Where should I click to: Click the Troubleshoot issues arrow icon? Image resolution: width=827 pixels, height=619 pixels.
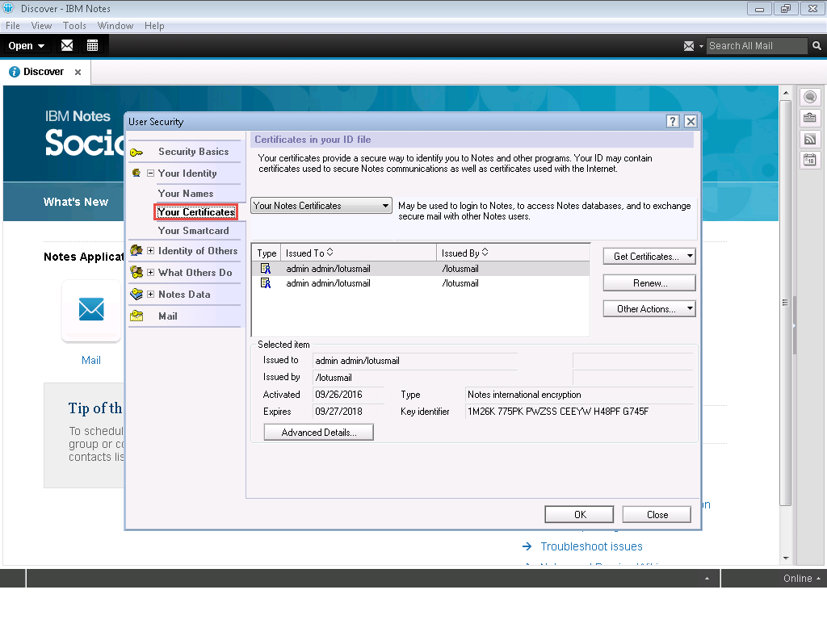pyautogui.click(x=527, y=546)
